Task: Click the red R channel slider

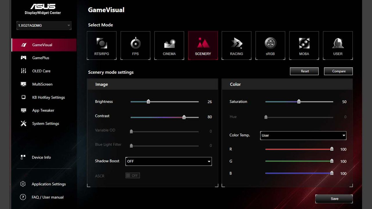Action: click(x=299, y=149)
